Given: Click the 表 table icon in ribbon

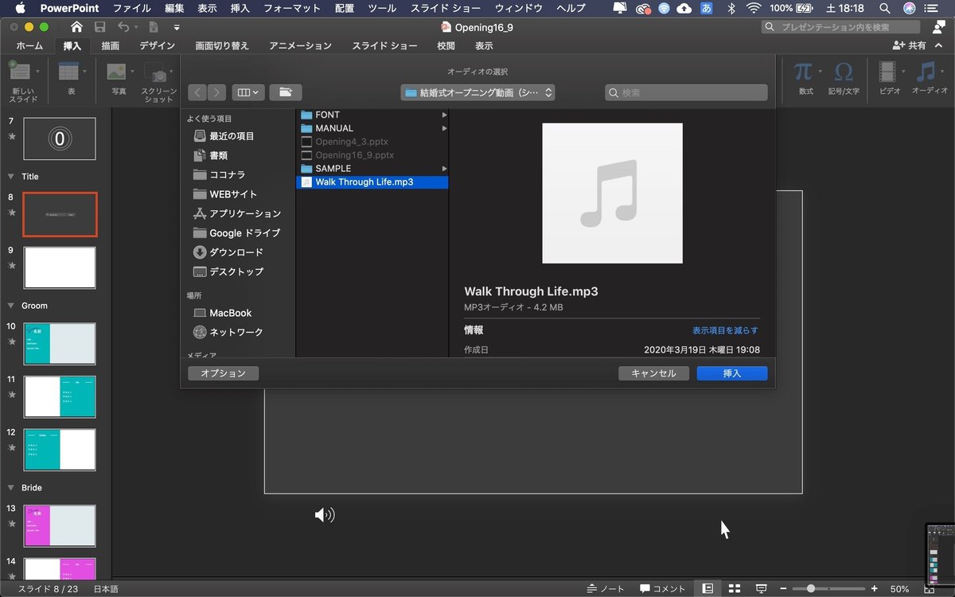Looking at the screenshot, I should (68, 72).
